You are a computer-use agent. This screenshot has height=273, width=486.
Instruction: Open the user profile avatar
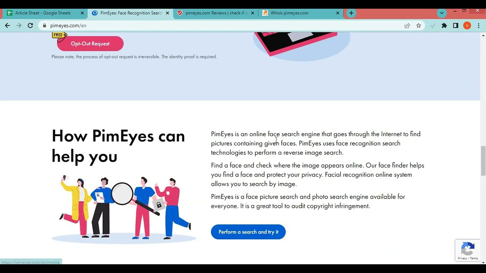pos(467,25)
